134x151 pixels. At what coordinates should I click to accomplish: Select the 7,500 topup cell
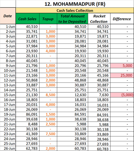tap(48, 134)
